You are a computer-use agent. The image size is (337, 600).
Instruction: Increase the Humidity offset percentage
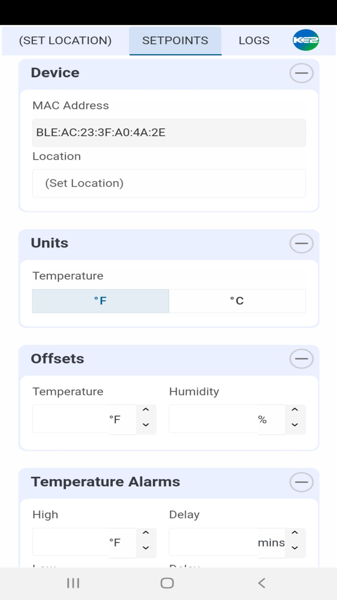[295, 410]
